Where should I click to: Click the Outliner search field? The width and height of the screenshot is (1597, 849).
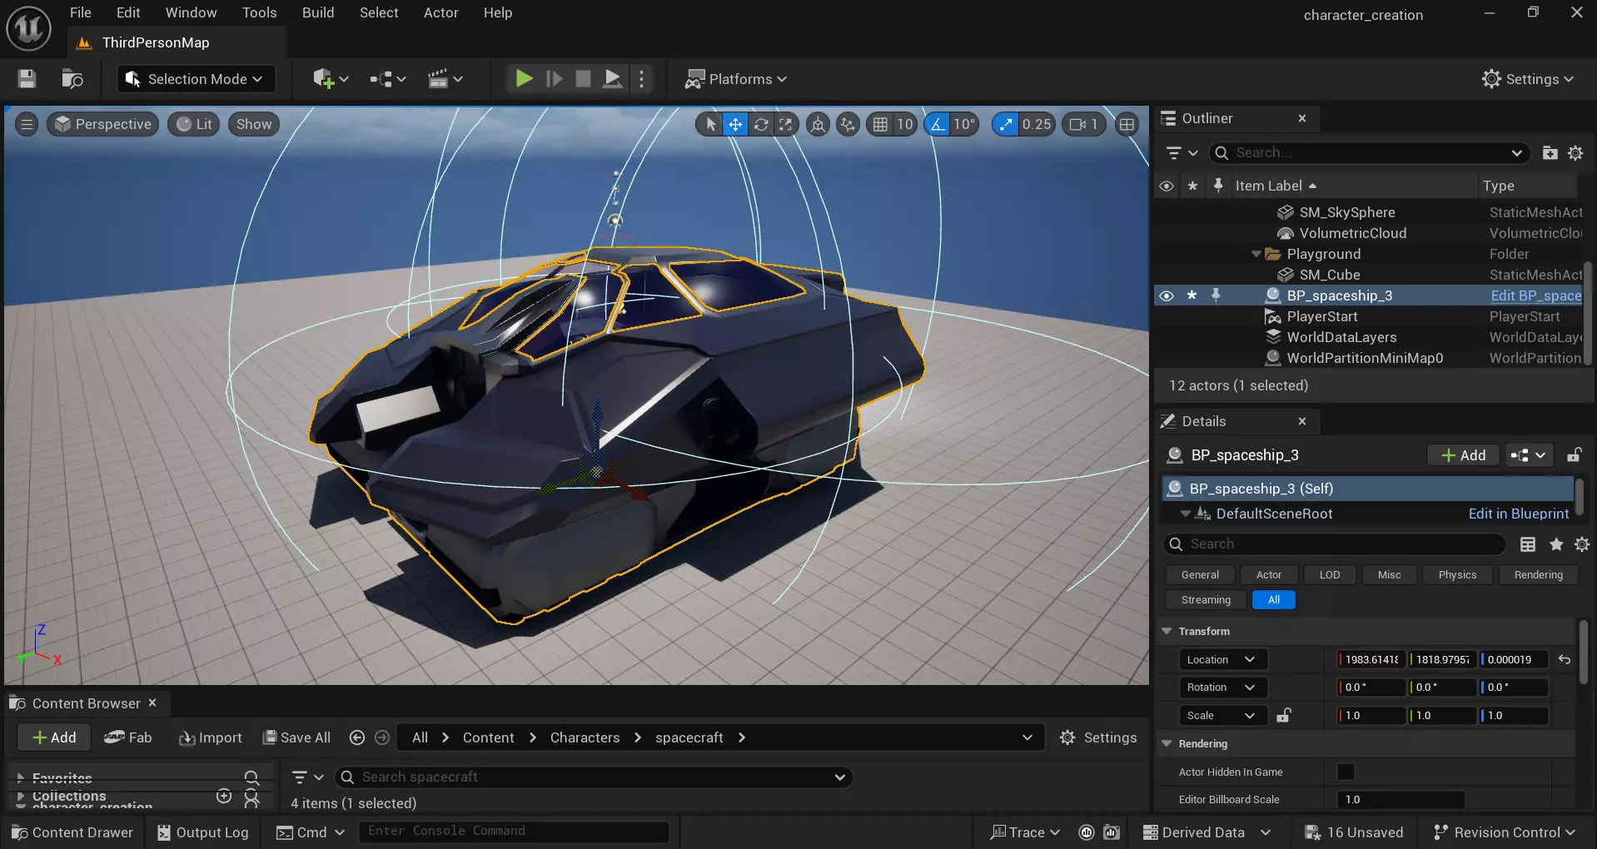pos(1370,153)
